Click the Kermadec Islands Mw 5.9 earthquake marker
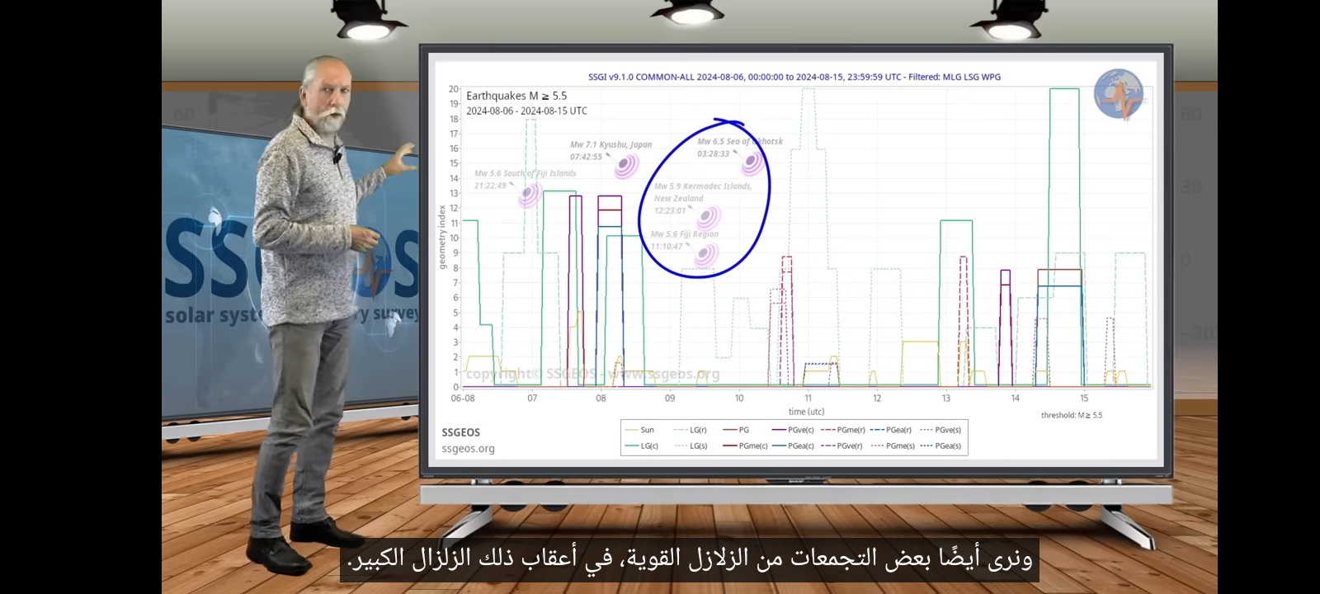 (708, 219)
